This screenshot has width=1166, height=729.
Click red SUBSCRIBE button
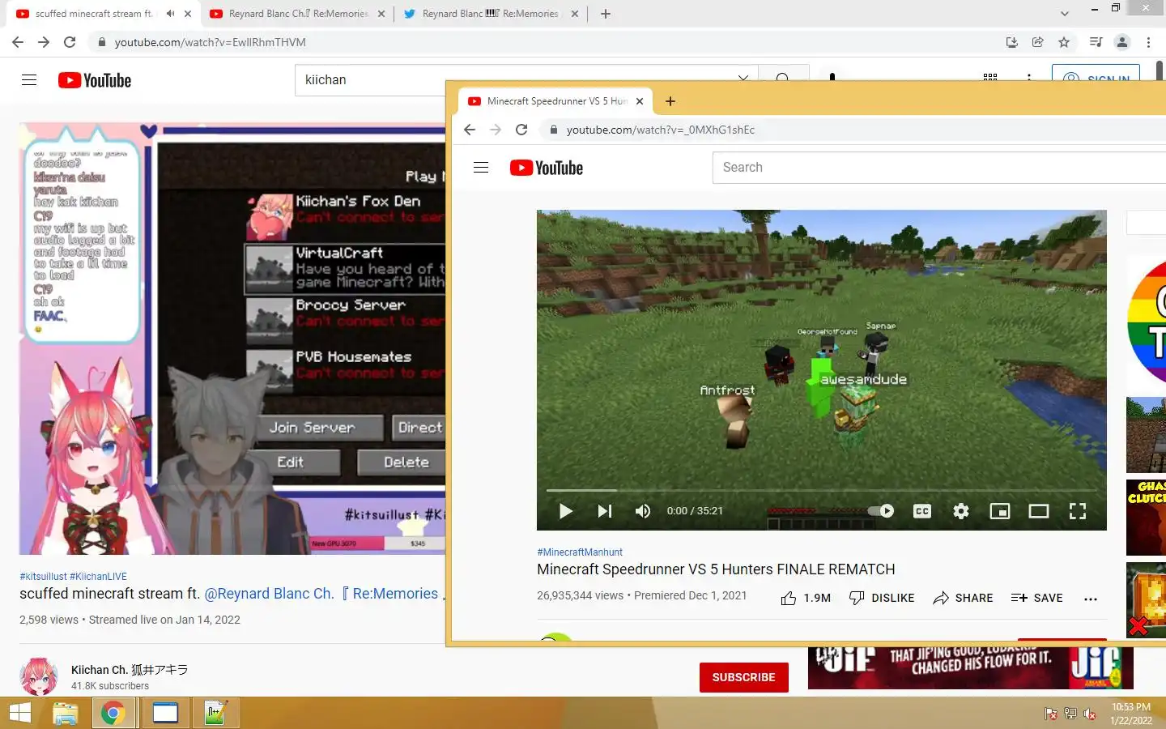click(x=743, y=677)
